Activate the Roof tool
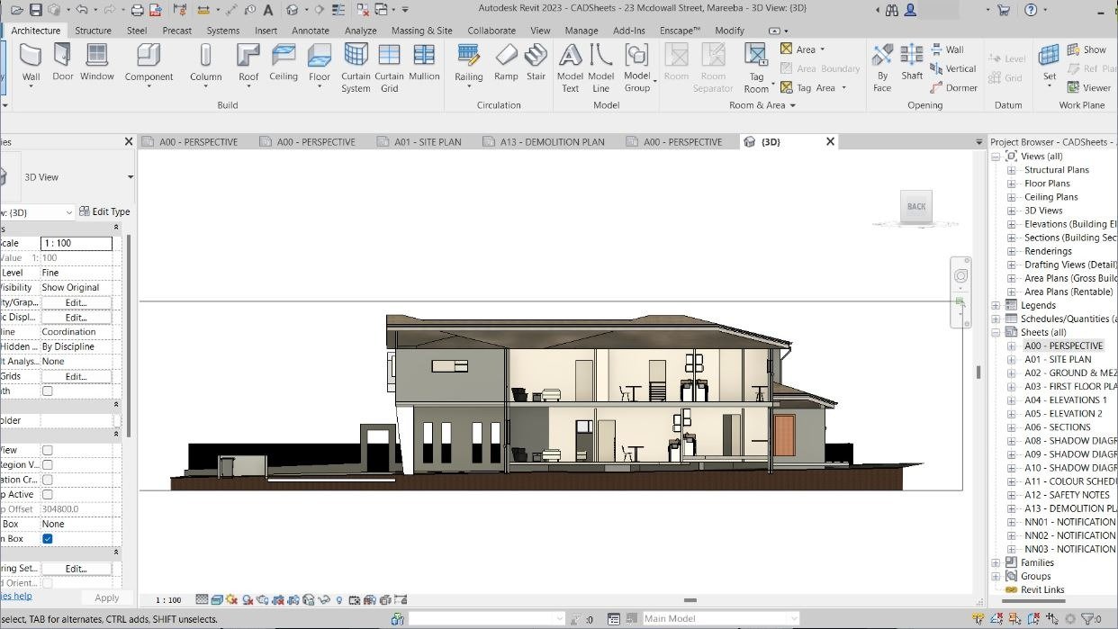1118x629 pixels. point(248,62)
